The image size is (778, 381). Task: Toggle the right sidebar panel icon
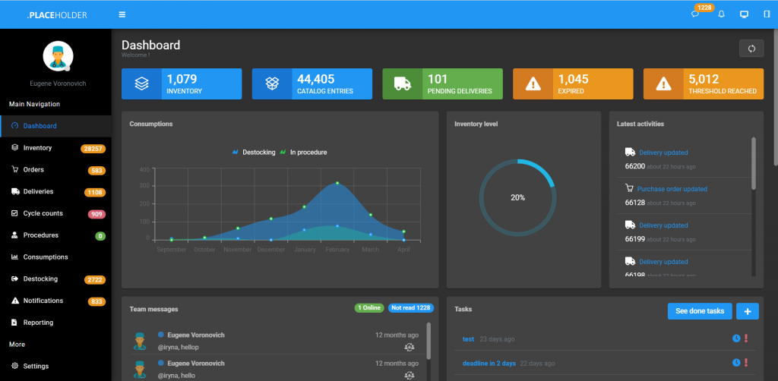pyautogui.click(x=766, y=14)
